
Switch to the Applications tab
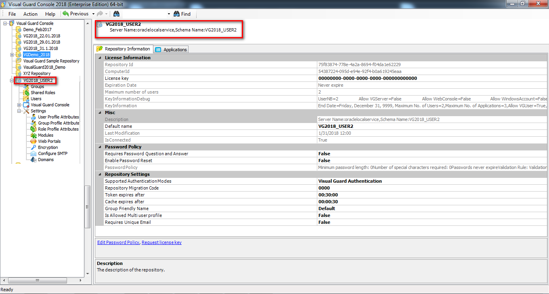click(172, 49)
